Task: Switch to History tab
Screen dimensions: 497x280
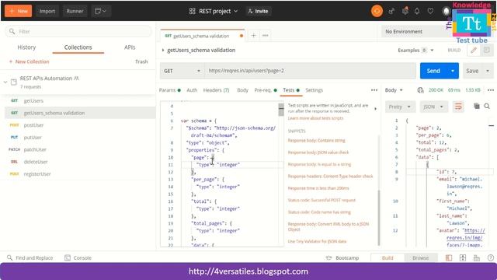Action: pyautogui.click(x=26, y=47)
